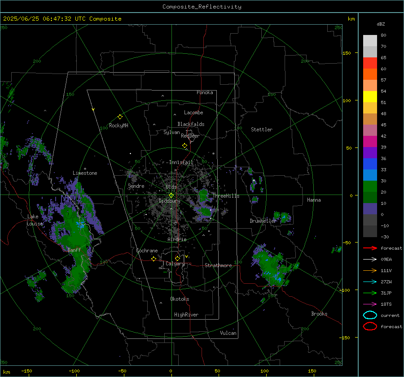Click the red forecast arrow in legend

[x=370, y=248]
